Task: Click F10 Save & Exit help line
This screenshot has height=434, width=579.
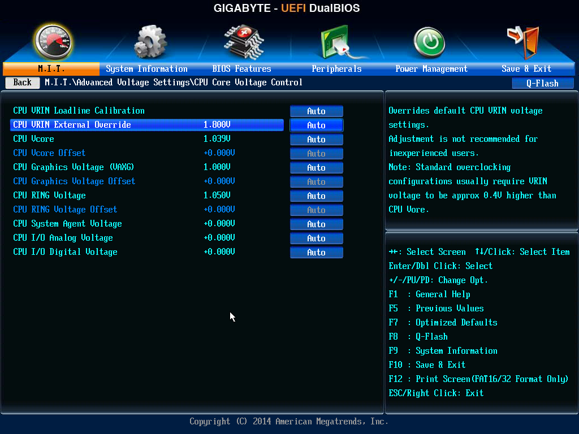Action: click(427, 365)
